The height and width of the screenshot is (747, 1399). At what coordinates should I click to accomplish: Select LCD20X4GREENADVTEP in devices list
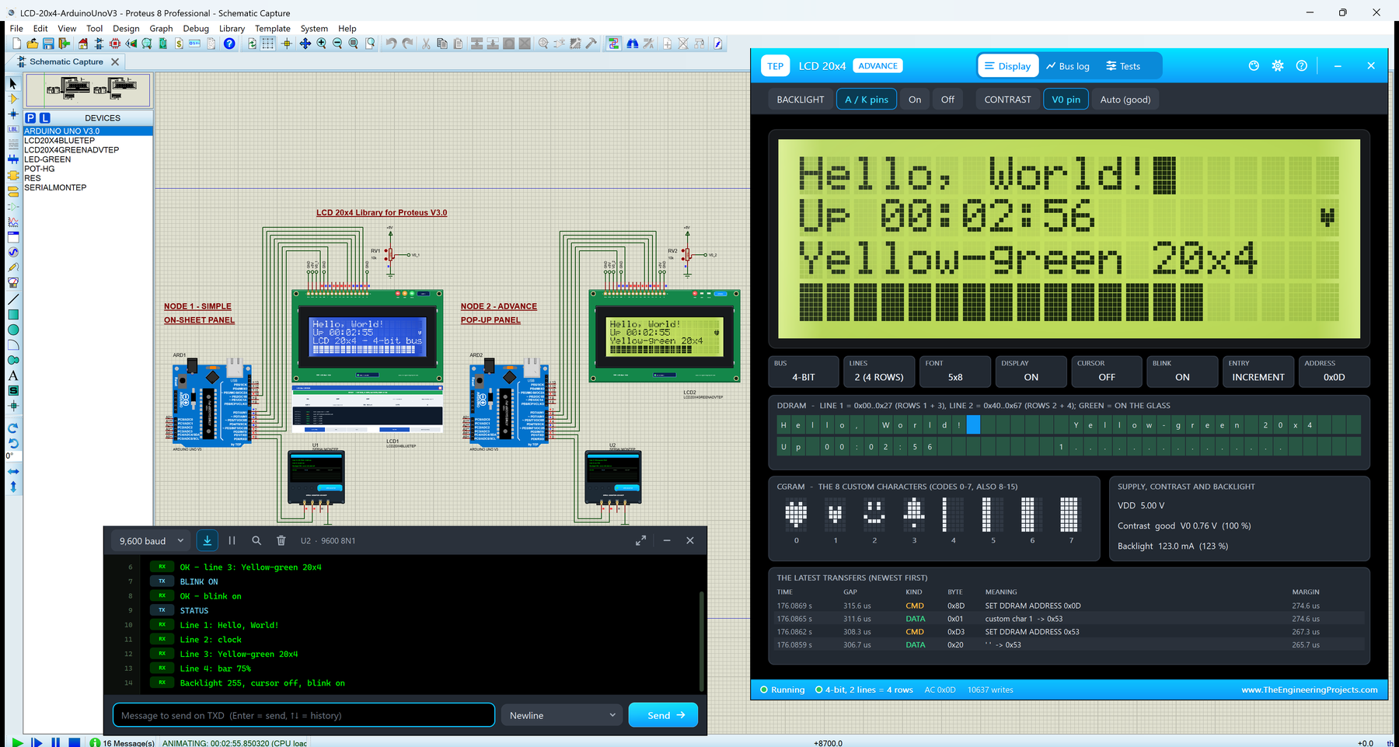(72, 150)
